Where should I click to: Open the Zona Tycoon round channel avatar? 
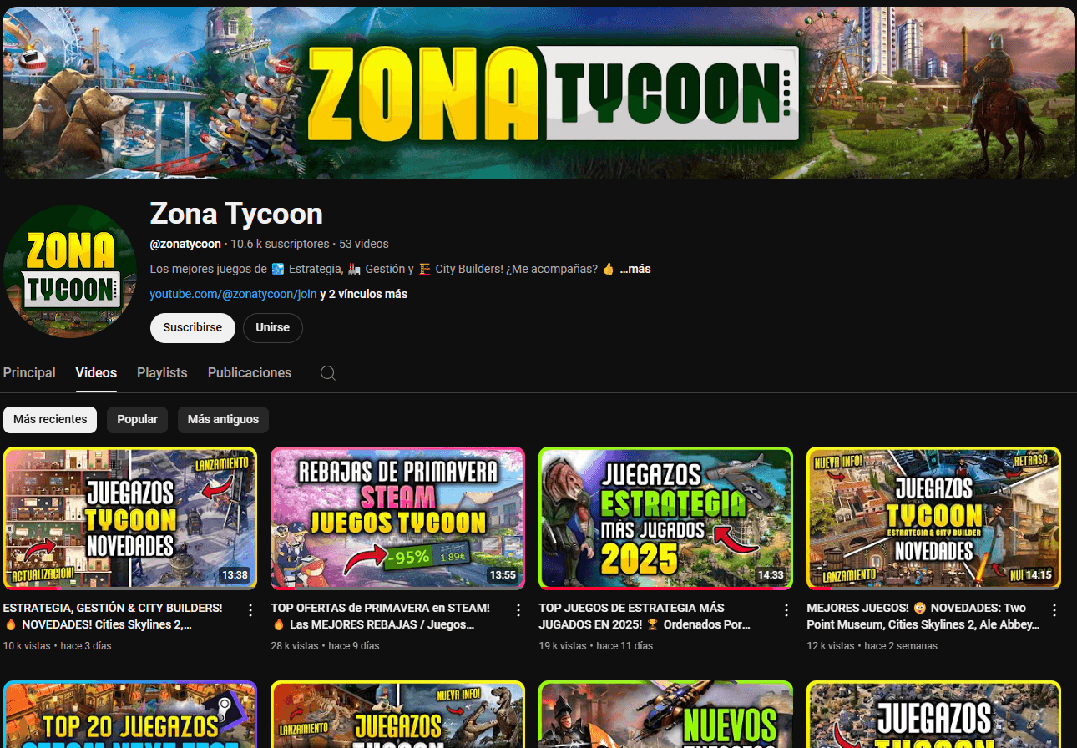click(x=70, y=271)
